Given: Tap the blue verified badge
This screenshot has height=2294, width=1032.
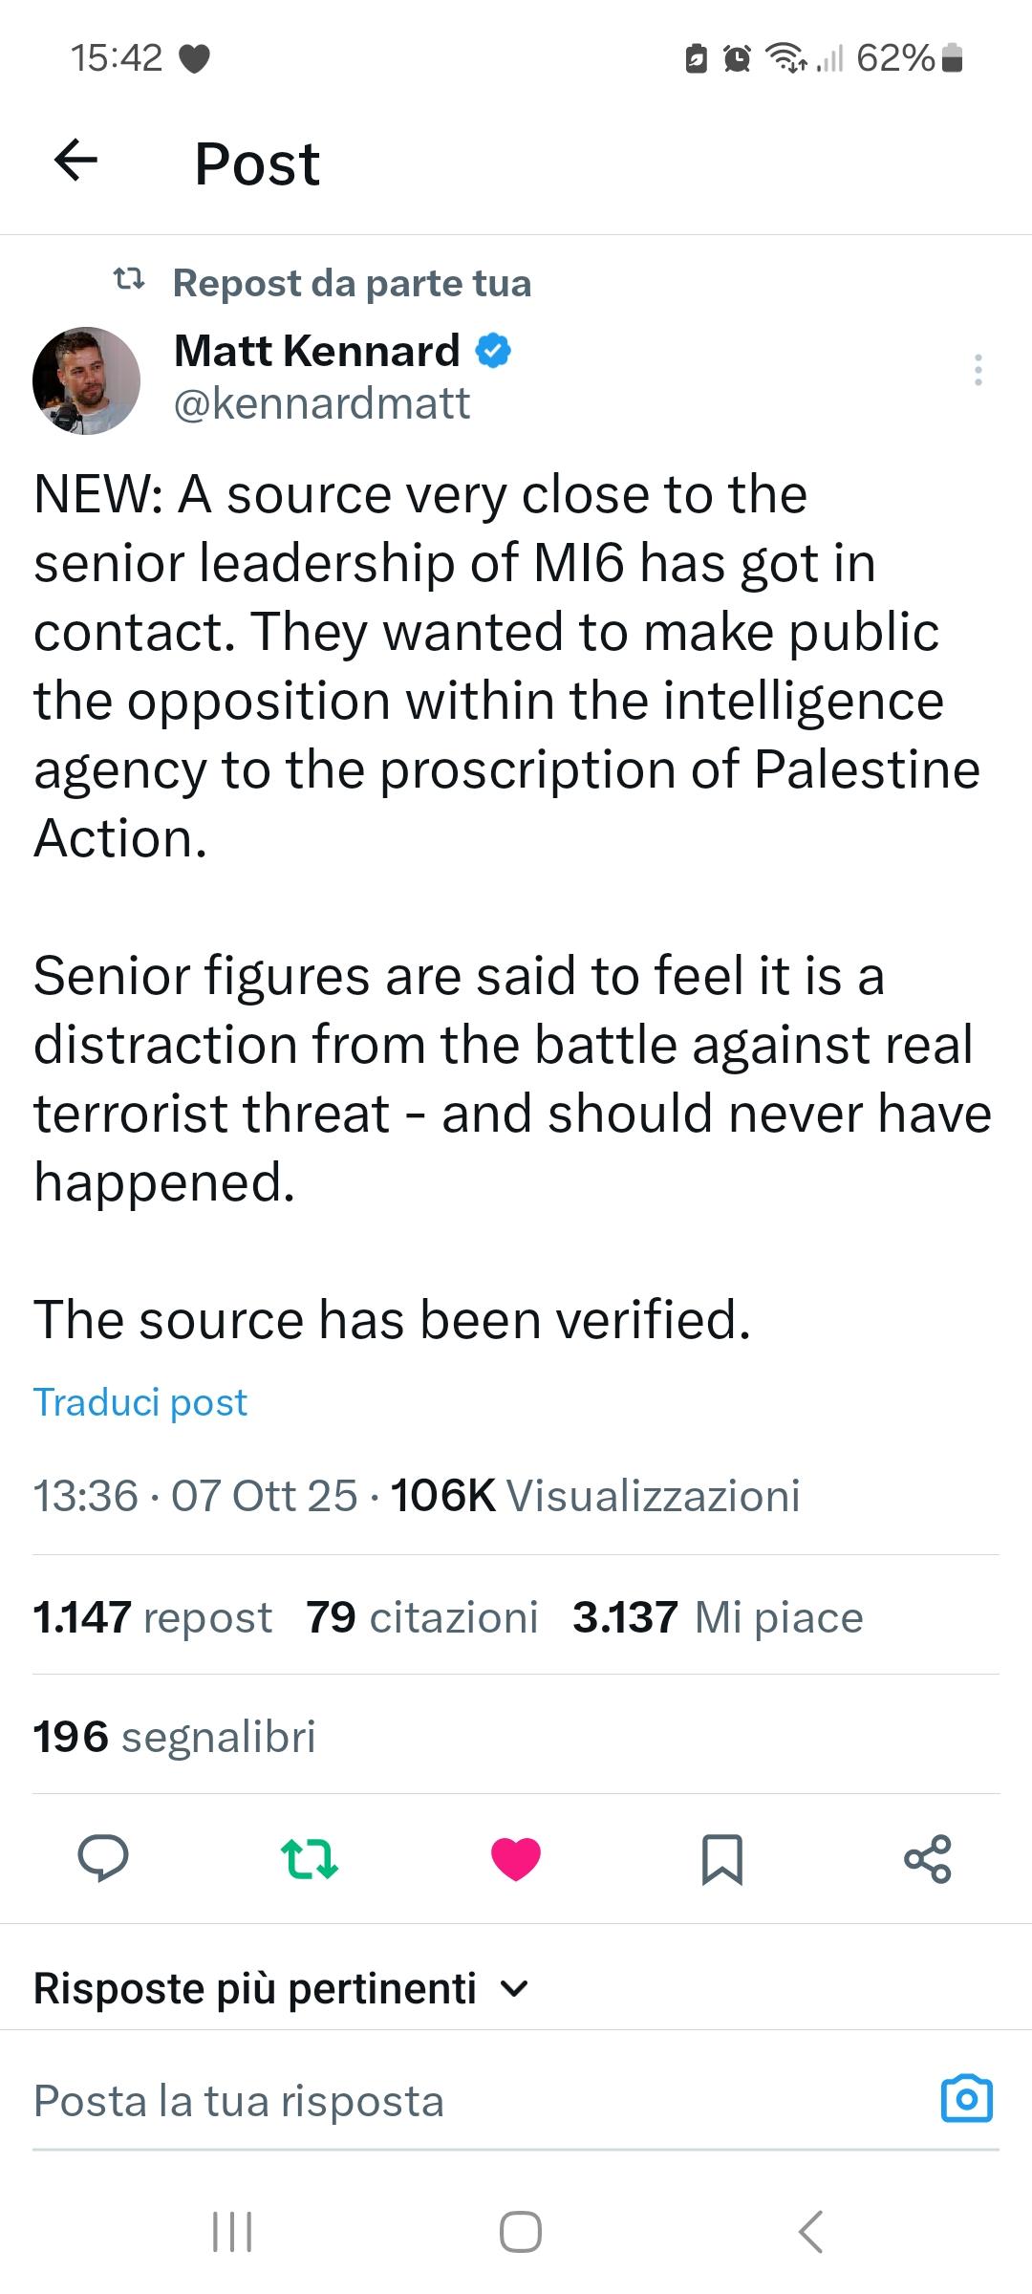Looking at the screenshot, I should pos(493,351).
